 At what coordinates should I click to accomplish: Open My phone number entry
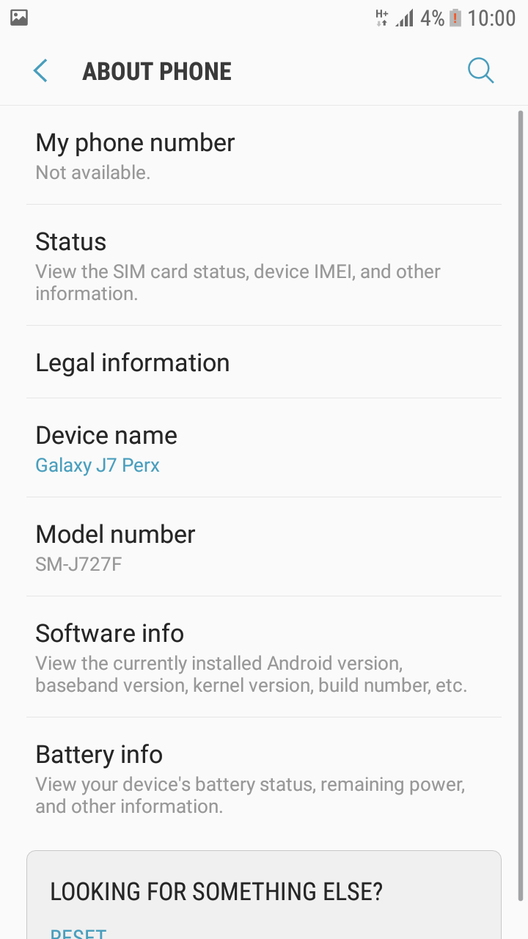264,156
